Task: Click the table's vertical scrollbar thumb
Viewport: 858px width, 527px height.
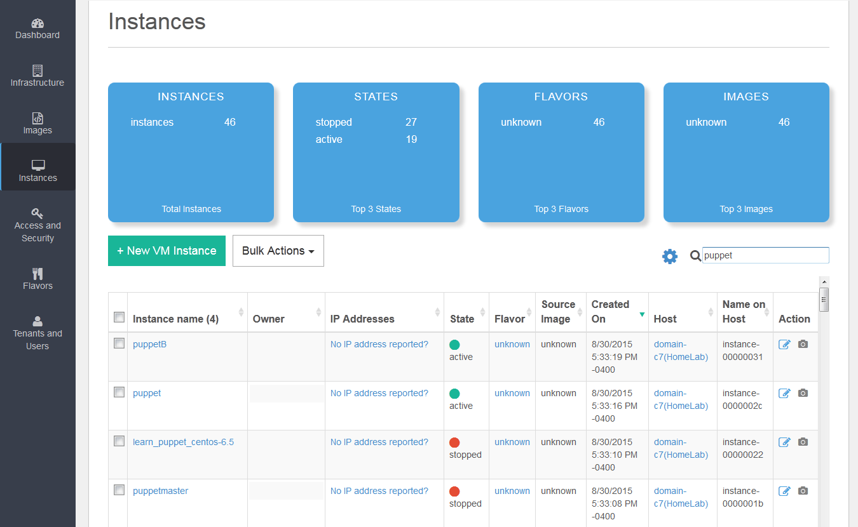Action: click(x=824, y=300)
